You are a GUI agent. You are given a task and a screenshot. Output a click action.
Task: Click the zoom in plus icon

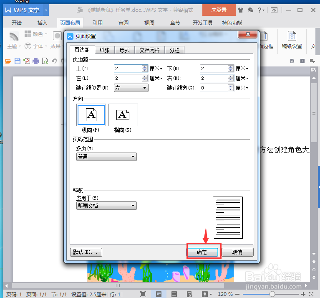click(303, 294)
